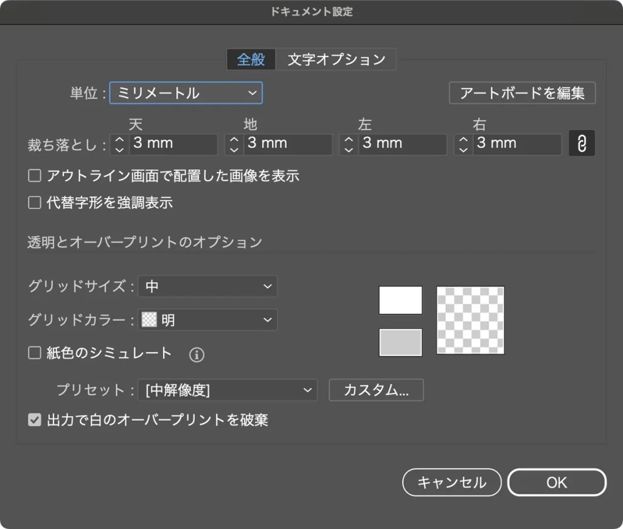The image size is (623, 529).
Task: Increase 右 bleed with up arrow
Action: [463, 139]
